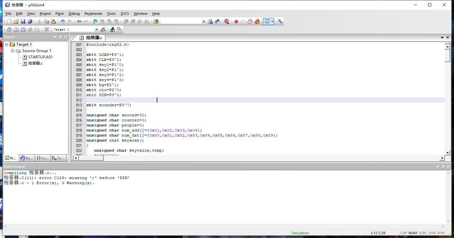Comment out the selected text
The width and height of the screenshot is (454, 238).
(x=140, y=21)
